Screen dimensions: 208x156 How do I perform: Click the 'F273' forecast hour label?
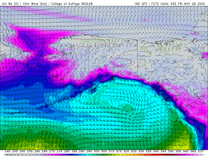coord(155,4)
